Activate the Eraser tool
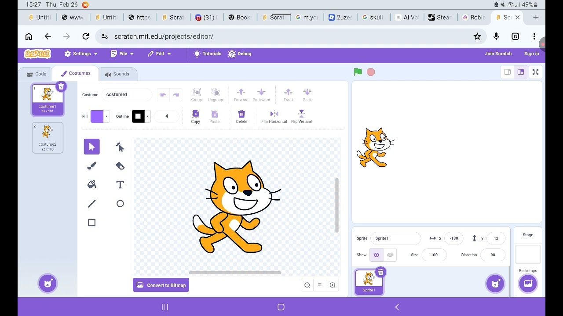The width and height of the screenshot is (563, 316). (x=120, y=166)
